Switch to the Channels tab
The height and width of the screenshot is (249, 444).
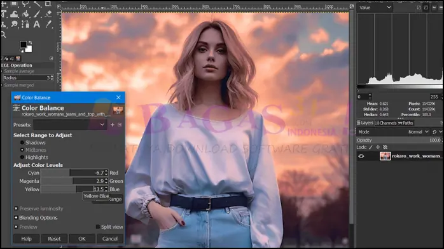click(x=385, y=123)
